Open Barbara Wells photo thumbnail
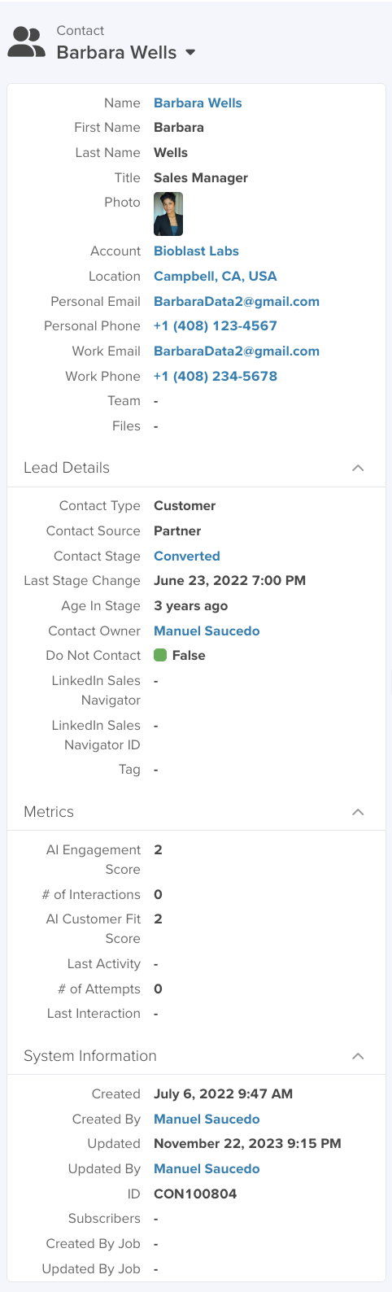392x1292 pixels. (168, 214)
